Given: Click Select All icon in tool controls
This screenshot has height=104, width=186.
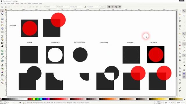Looking at the screenshot, I should click(x=2, y=7).
